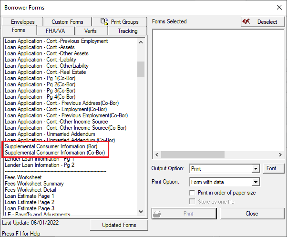
Task: Select the Verifs tab
Action: (90, 31)
